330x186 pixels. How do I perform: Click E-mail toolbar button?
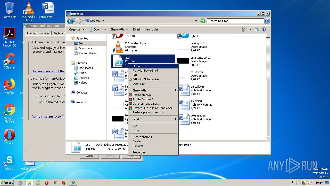click(137, 29)
